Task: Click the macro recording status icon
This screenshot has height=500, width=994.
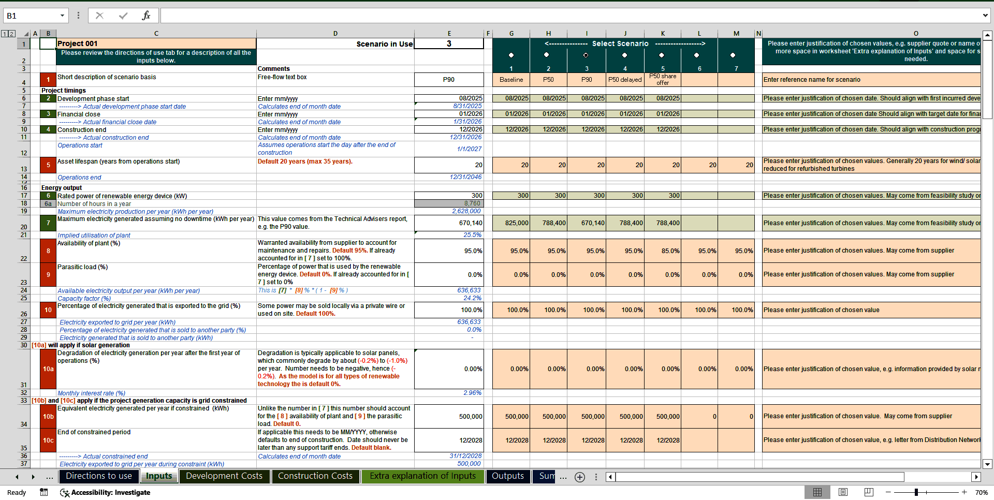Action: (x=44, y=492)
